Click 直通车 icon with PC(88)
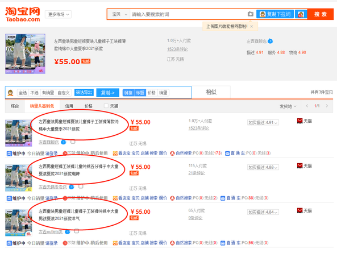The image size is (337, 253). [x=223, y=198]
